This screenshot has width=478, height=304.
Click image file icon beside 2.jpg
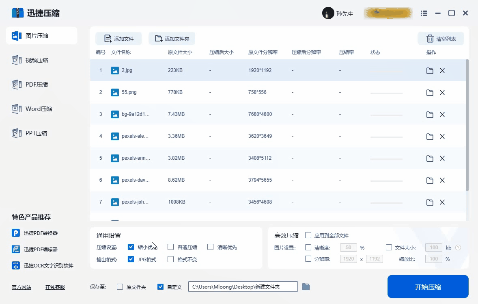click(115, 70)
